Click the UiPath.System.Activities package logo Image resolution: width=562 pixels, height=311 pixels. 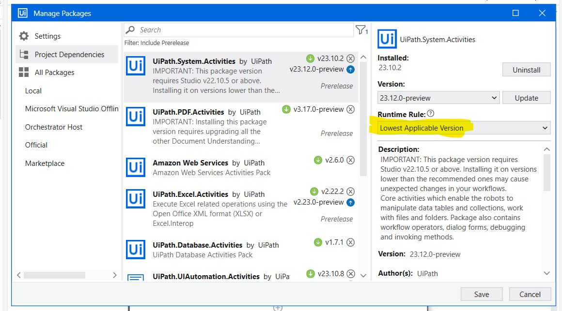pyautogui.click(x=136, y=66)
